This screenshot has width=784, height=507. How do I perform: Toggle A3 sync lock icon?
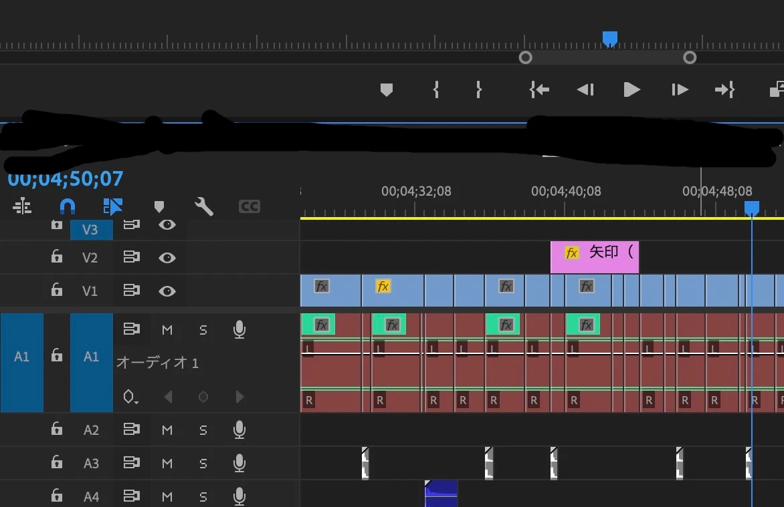132,462
